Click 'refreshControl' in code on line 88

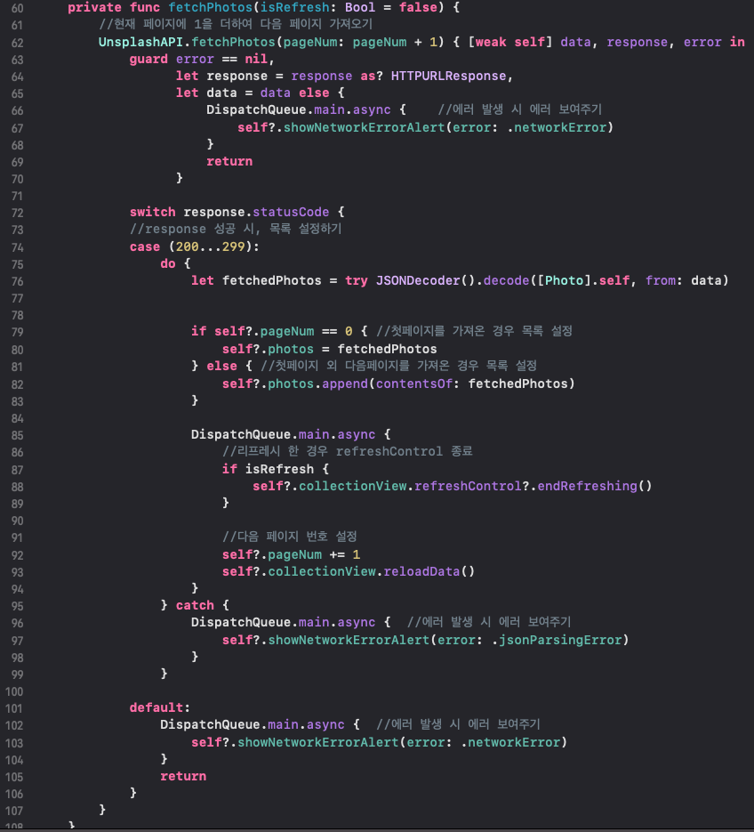(x=469, y=486)
